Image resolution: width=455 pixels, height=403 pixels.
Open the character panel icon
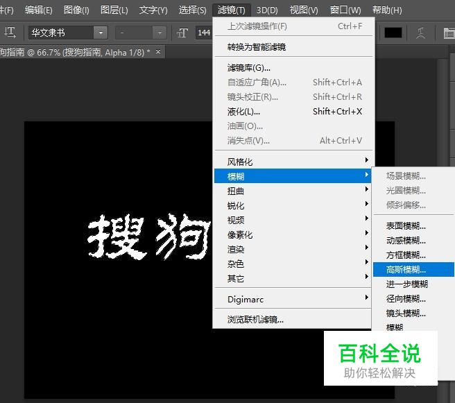click(449, 33)
